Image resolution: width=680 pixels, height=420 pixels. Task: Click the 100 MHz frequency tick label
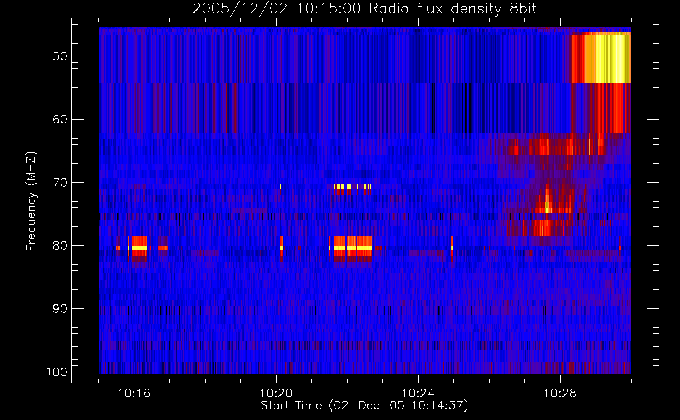[57, 372]
